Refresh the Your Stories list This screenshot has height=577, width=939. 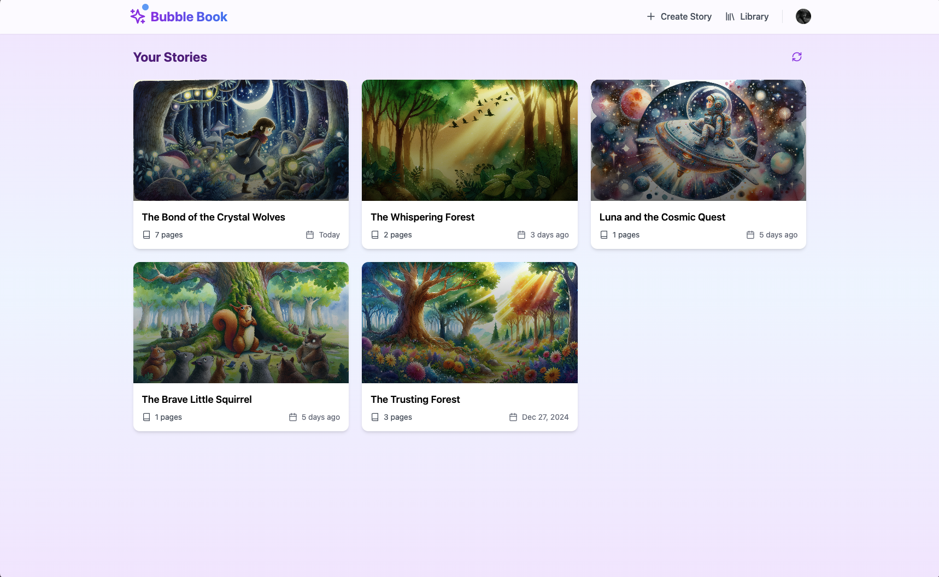(797, 57)
